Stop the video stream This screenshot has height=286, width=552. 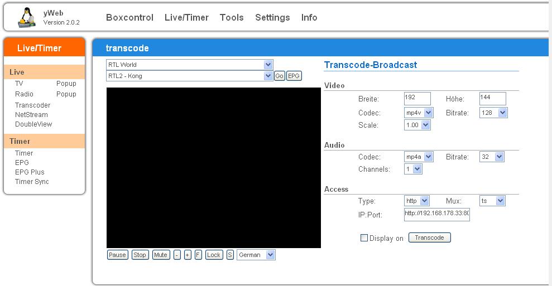pyautogui.click(x=140, y=255)
